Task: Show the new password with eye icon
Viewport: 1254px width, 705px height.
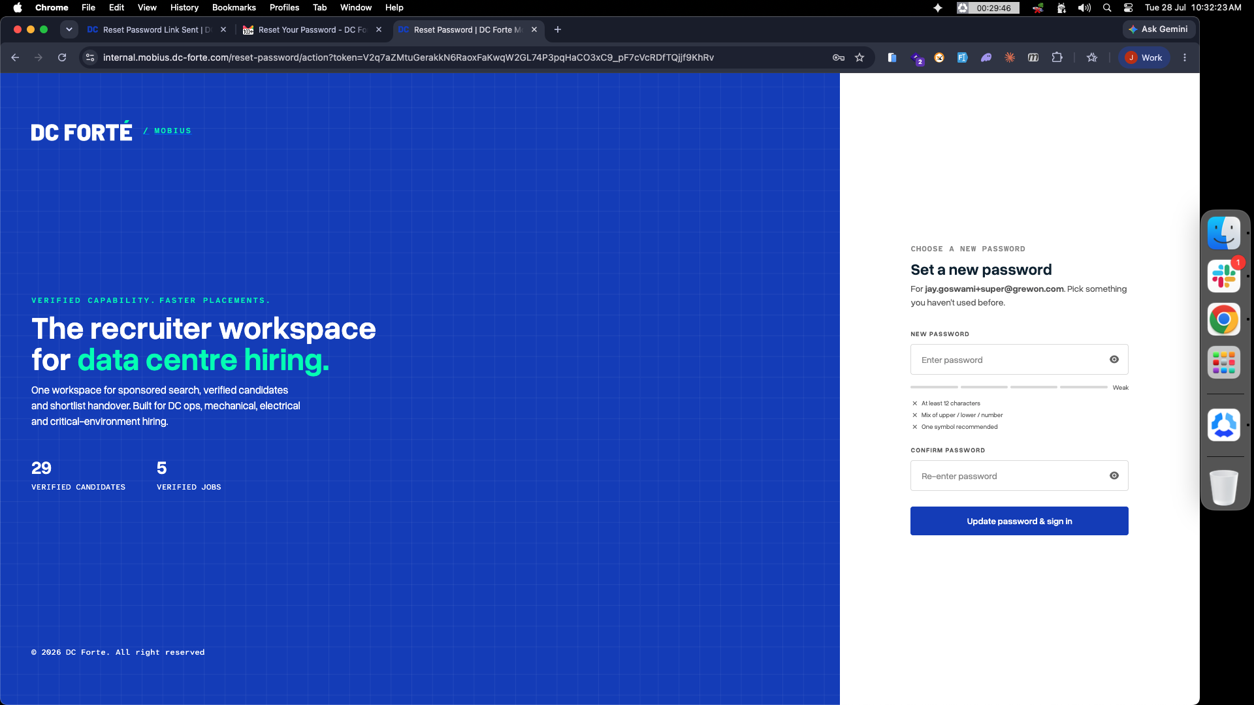Action: pyautogui.click(x=1114, y=360)
